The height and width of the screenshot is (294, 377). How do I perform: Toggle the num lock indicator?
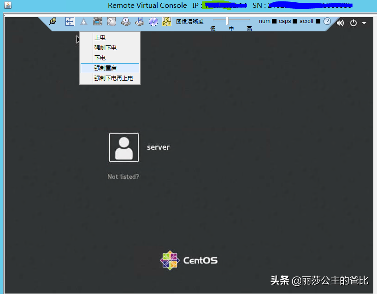tap(273, 21)
